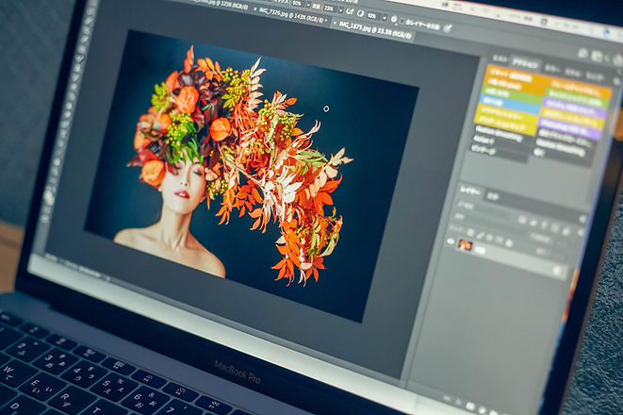
Task: Click the lock all icon in Layers panel
Action: [509, 243]
